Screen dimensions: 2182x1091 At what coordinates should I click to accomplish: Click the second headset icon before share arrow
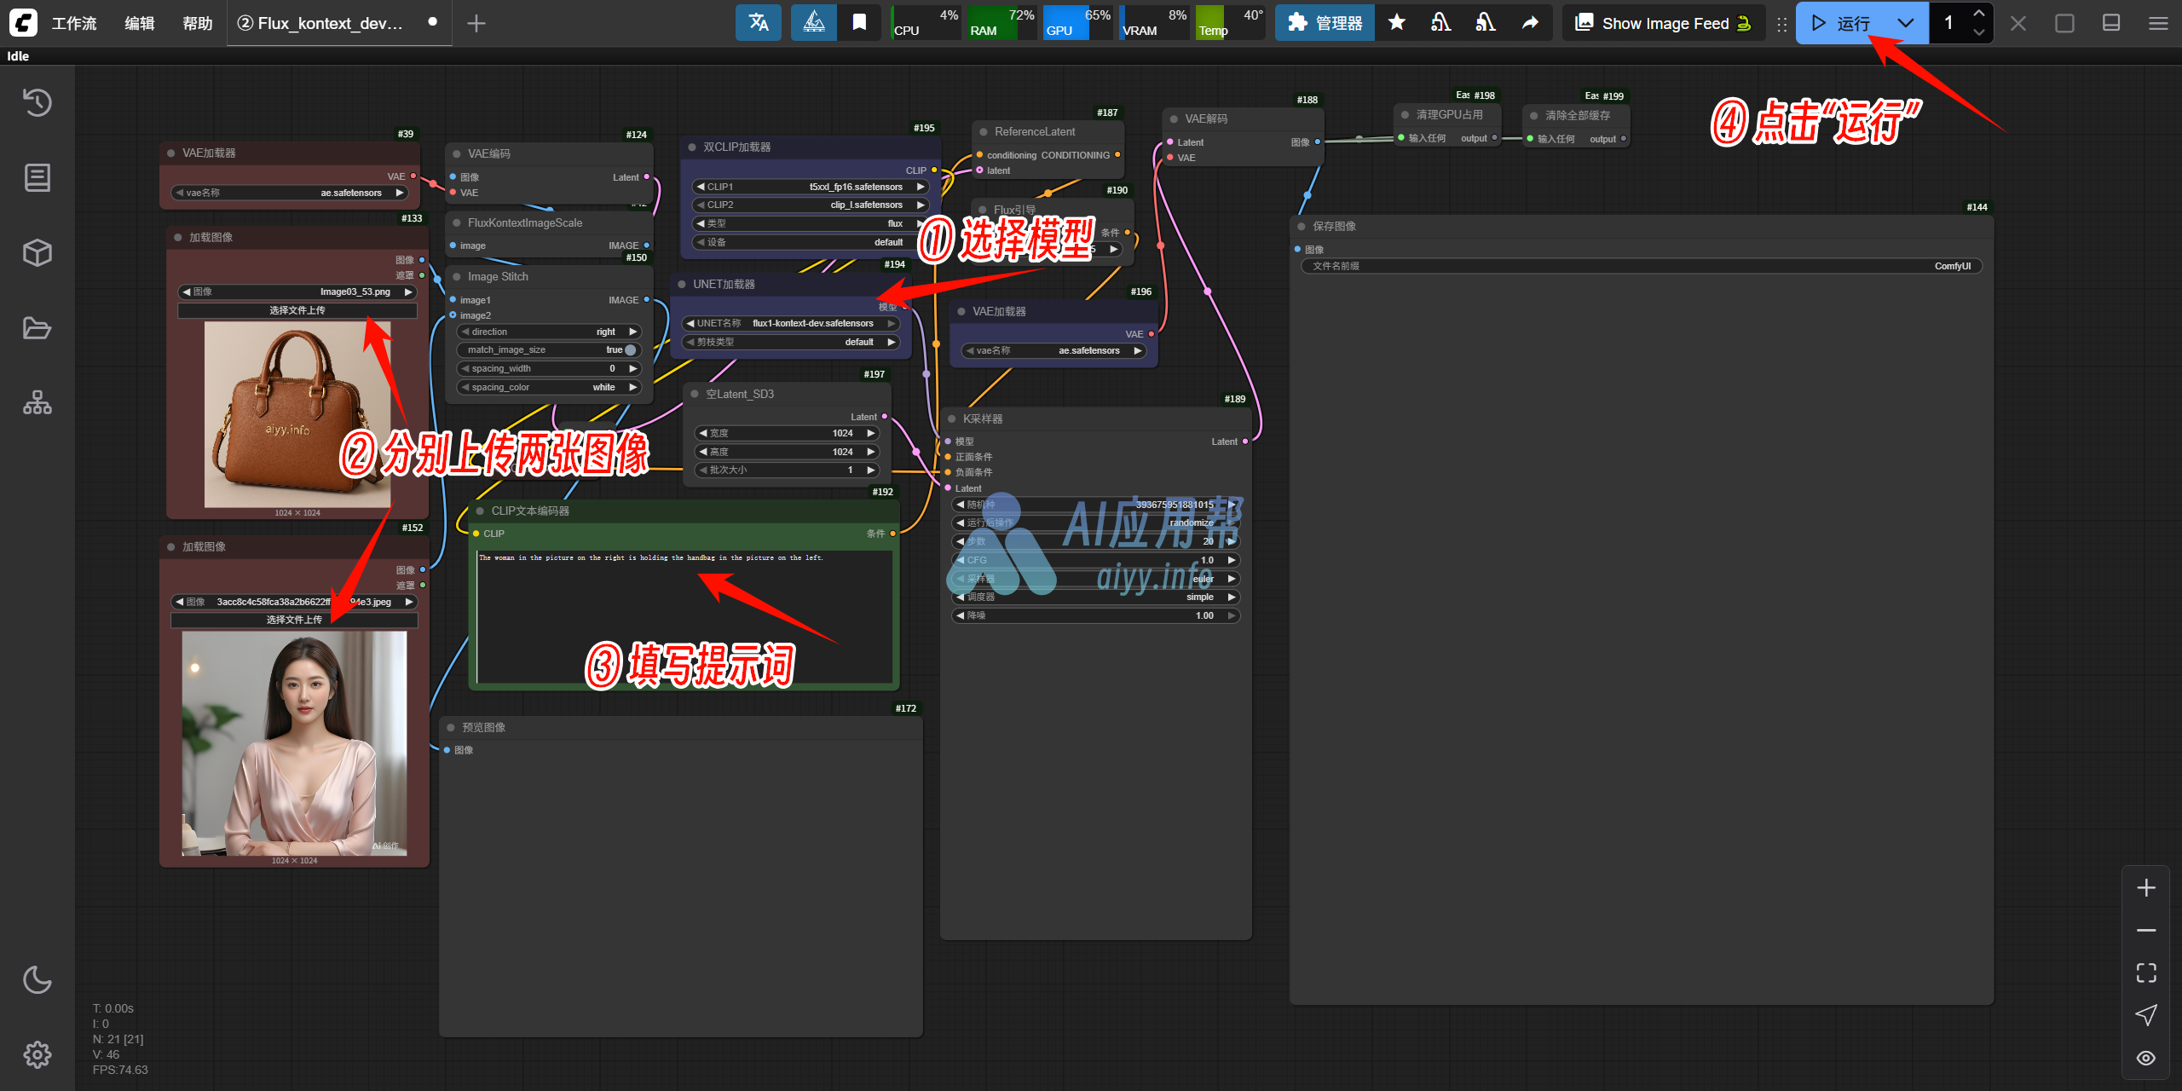1485,23
